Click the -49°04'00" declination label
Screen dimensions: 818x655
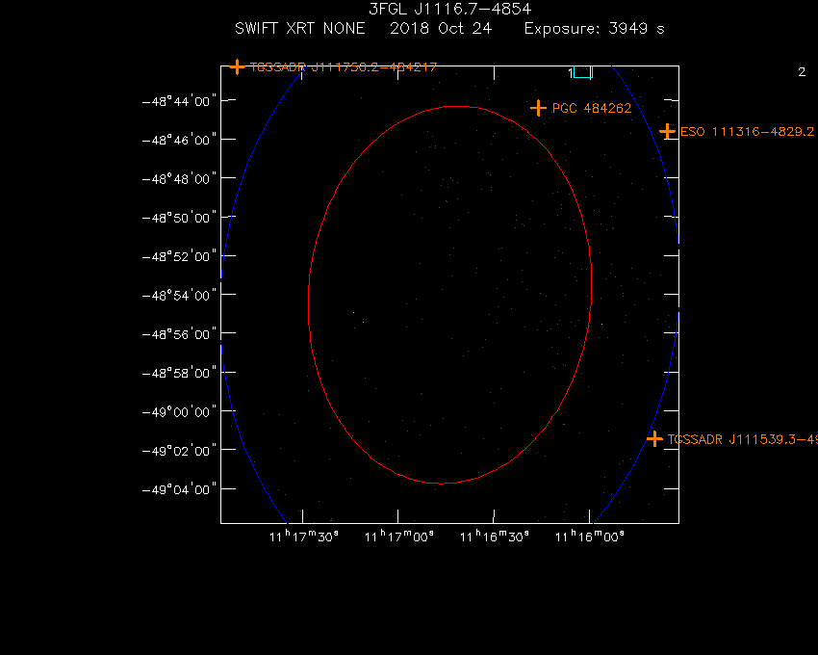click(x=179, y=489)
